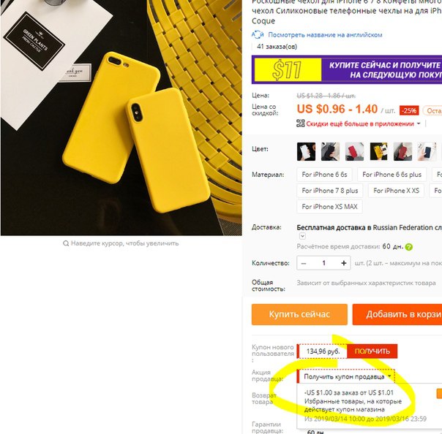Choose the For iPhone XS MAX option

click(329, 207)
